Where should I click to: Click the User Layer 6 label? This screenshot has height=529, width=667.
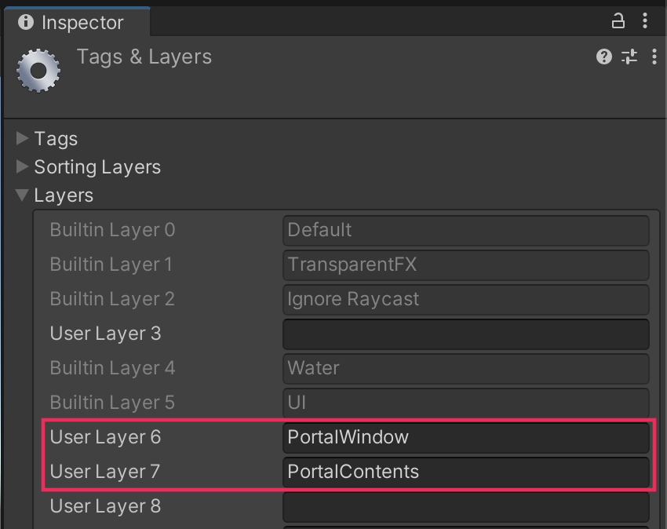point(105,437)
